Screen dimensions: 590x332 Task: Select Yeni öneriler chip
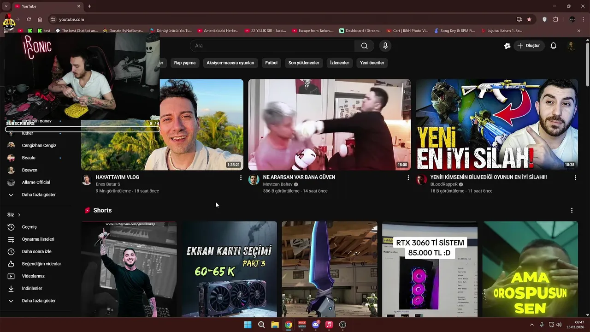tap(372, 63)
